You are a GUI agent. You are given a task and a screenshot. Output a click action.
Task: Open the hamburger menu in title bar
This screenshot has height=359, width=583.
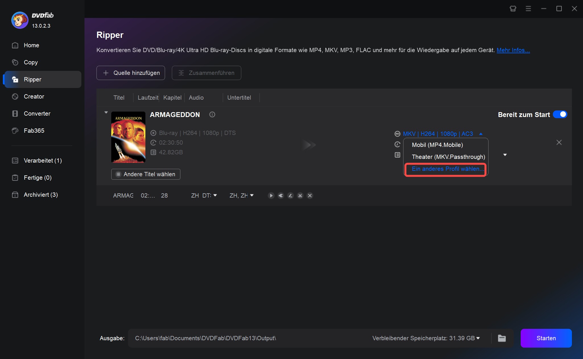pos(528,9)
